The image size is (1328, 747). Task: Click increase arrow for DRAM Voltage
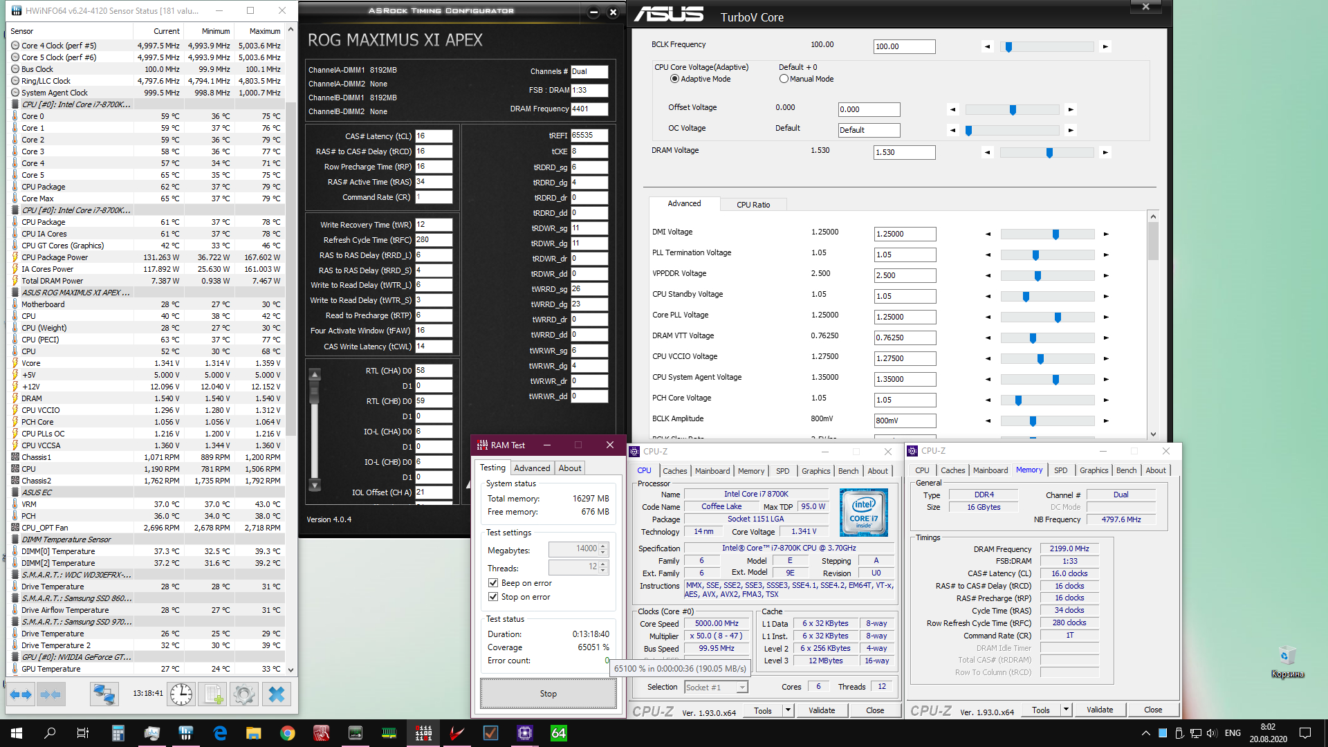click(1105, 152)
